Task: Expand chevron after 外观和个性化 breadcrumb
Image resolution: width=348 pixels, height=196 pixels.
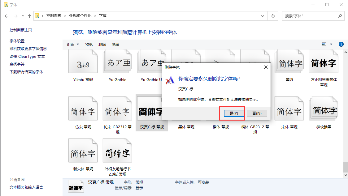Action: [95, 16]
